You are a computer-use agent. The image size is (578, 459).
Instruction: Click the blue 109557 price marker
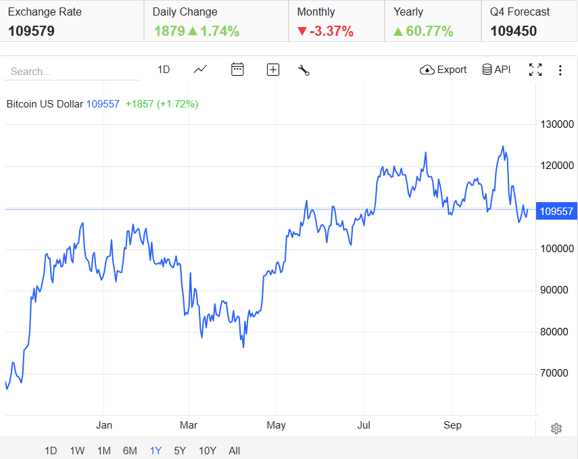tap(556, 211)
